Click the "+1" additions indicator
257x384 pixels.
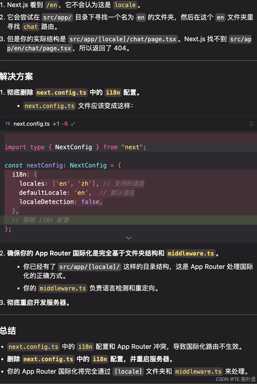pos(56,124)
